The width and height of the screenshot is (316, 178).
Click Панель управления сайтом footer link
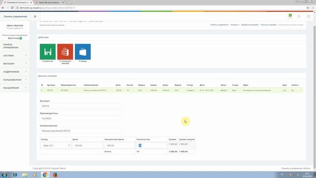pyautogui.click(x=296, y=168)
